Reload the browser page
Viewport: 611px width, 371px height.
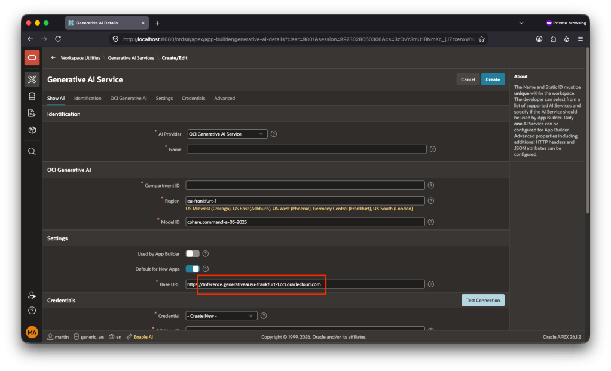pyautogui.click(x=58, y=39)
